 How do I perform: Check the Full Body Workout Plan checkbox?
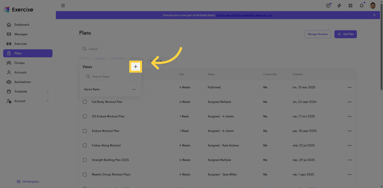pyautogui.click(x=85, y=102)
